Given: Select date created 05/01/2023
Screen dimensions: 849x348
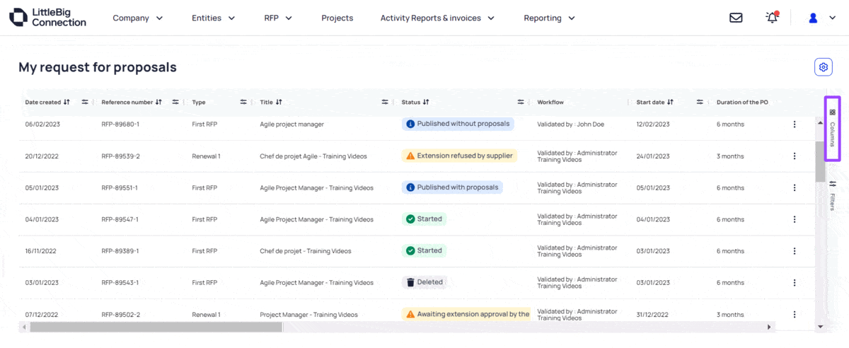Looking at the screenshot, I should point(42,188).
